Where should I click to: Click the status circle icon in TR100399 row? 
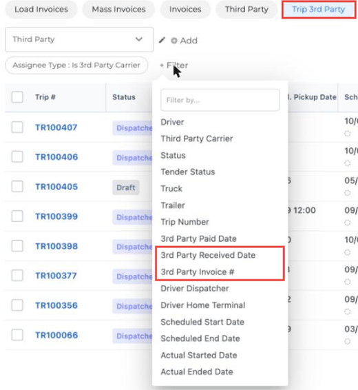tap(347, 223)
